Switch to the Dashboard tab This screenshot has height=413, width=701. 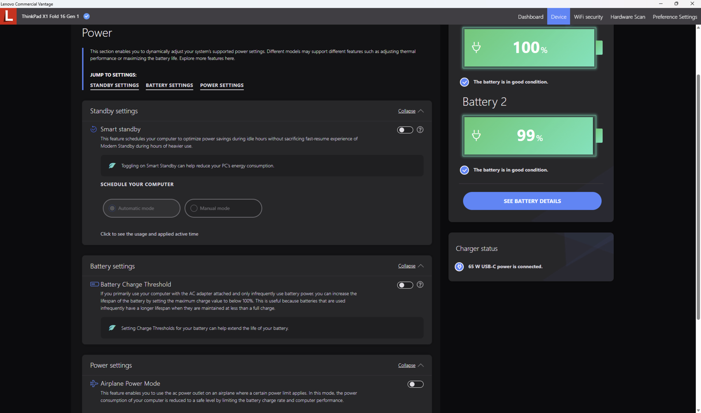530,17
